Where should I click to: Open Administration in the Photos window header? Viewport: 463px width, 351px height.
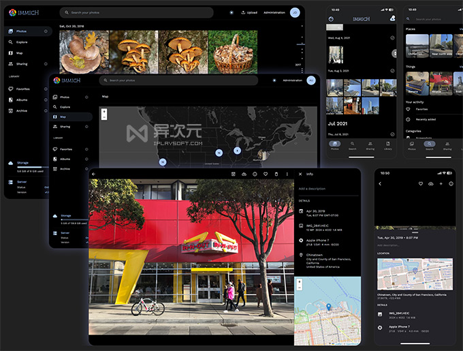[274, 12]
